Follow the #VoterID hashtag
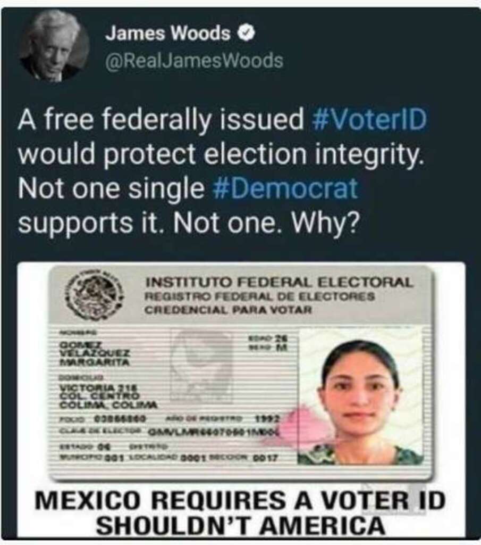The width and height of the screenshot is (481, 545). 369,119
